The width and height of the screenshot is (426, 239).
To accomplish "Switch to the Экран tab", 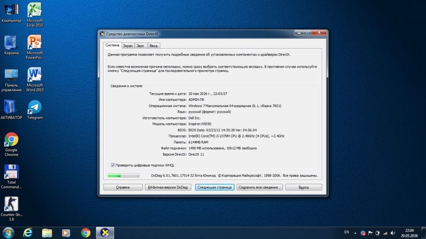I will point(128,46).
